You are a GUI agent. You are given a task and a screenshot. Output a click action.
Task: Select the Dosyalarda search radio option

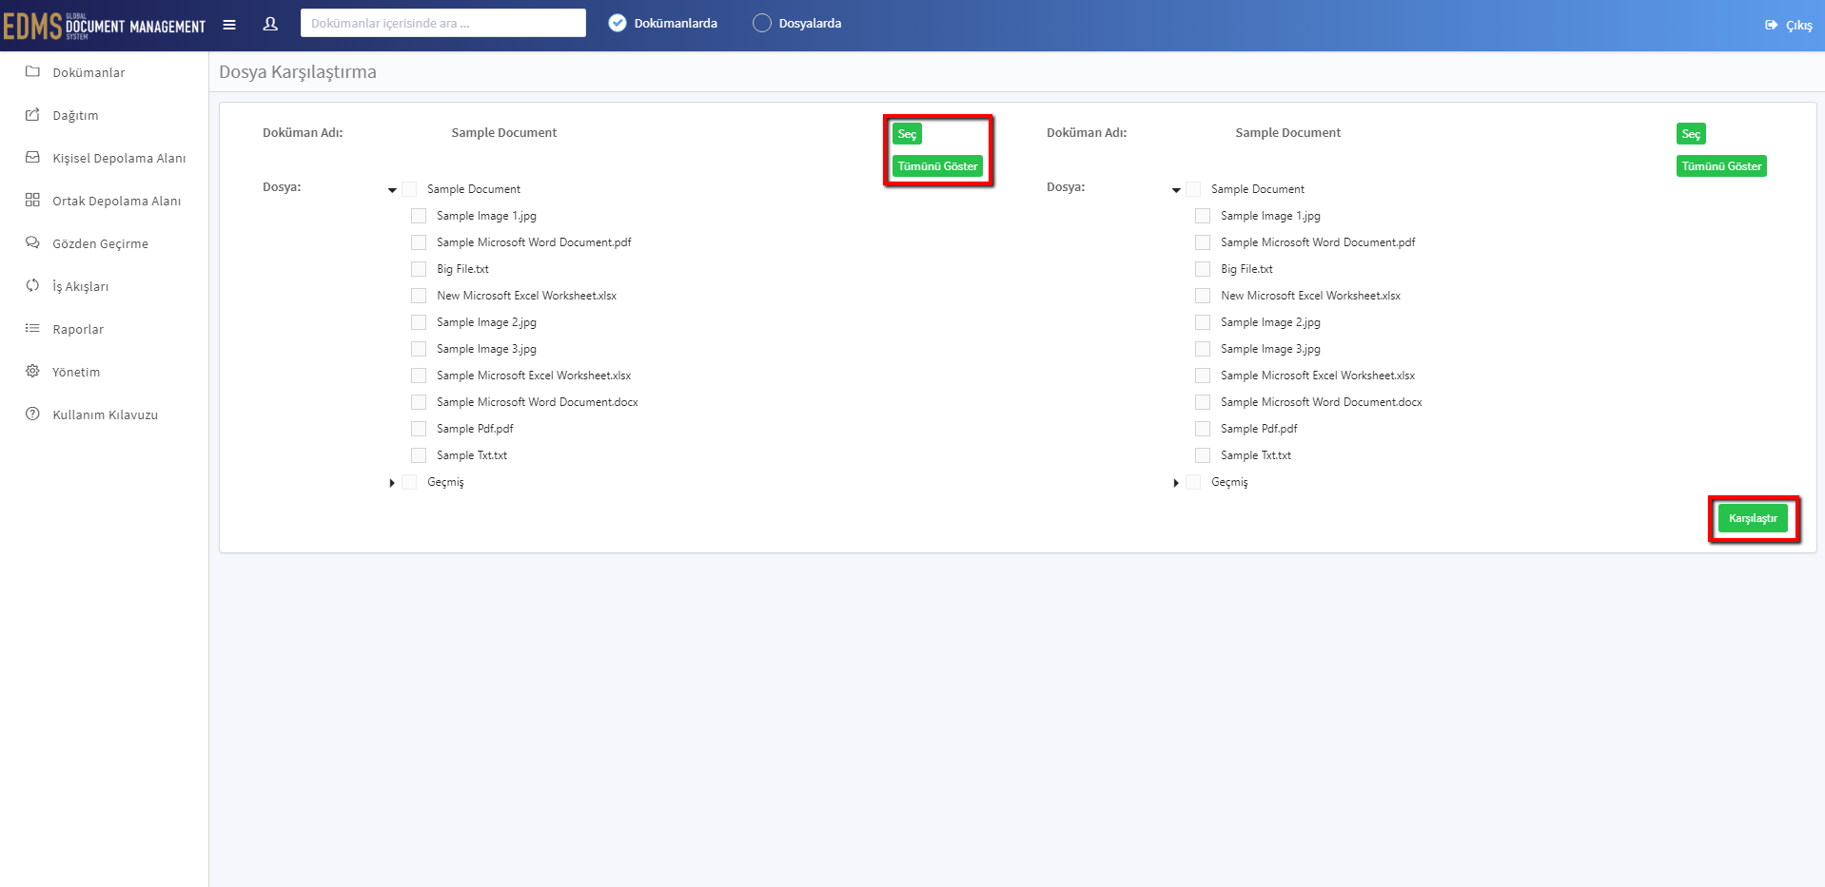point(762,23)
